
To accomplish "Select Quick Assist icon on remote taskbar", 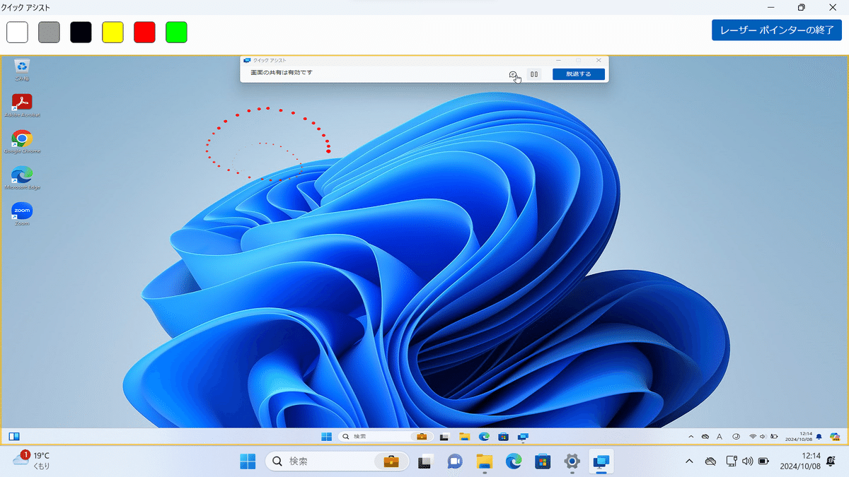I will point(524,436).
